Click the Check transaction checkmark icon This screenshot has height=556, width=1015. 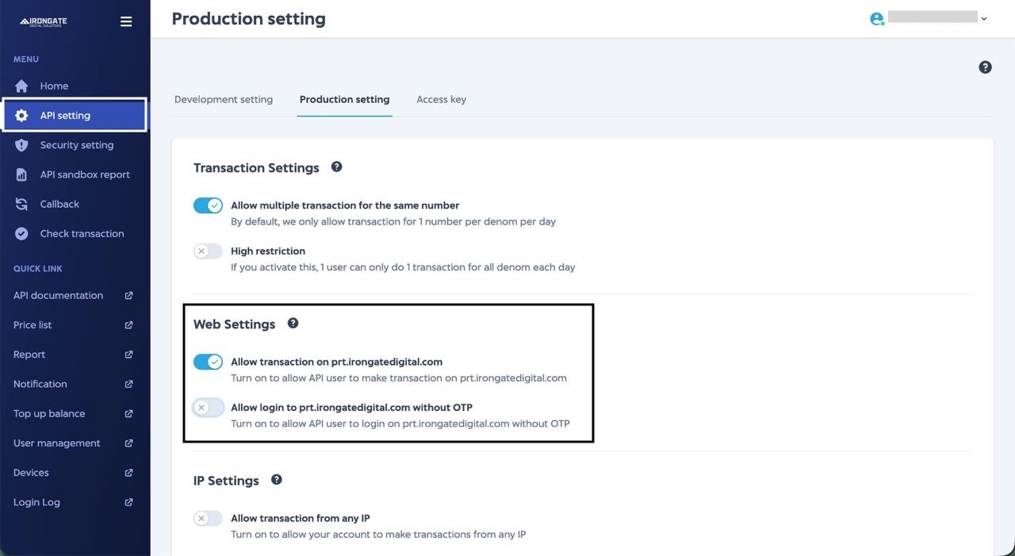click(x=21, y=233)
